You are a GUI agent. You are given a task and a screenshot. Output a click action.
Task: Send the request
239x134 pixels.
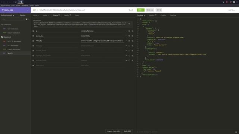(131, 10)
